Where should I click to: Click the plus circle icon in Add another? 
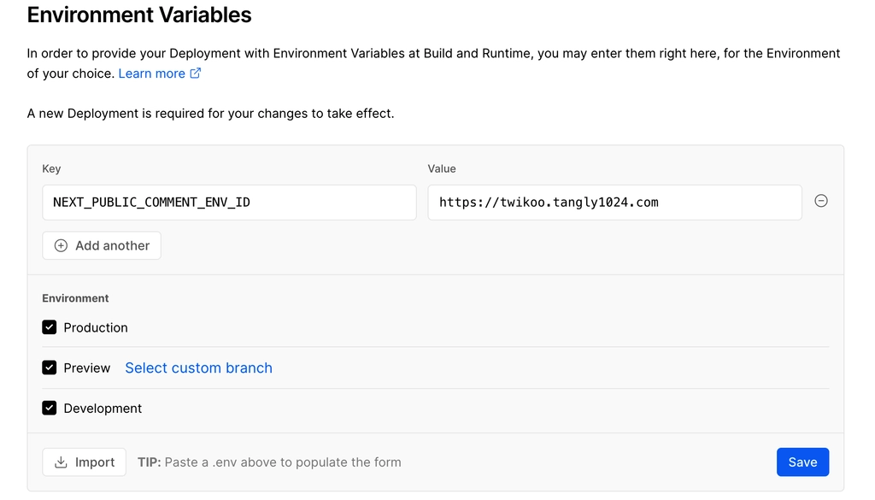click(x=61, y=245)
